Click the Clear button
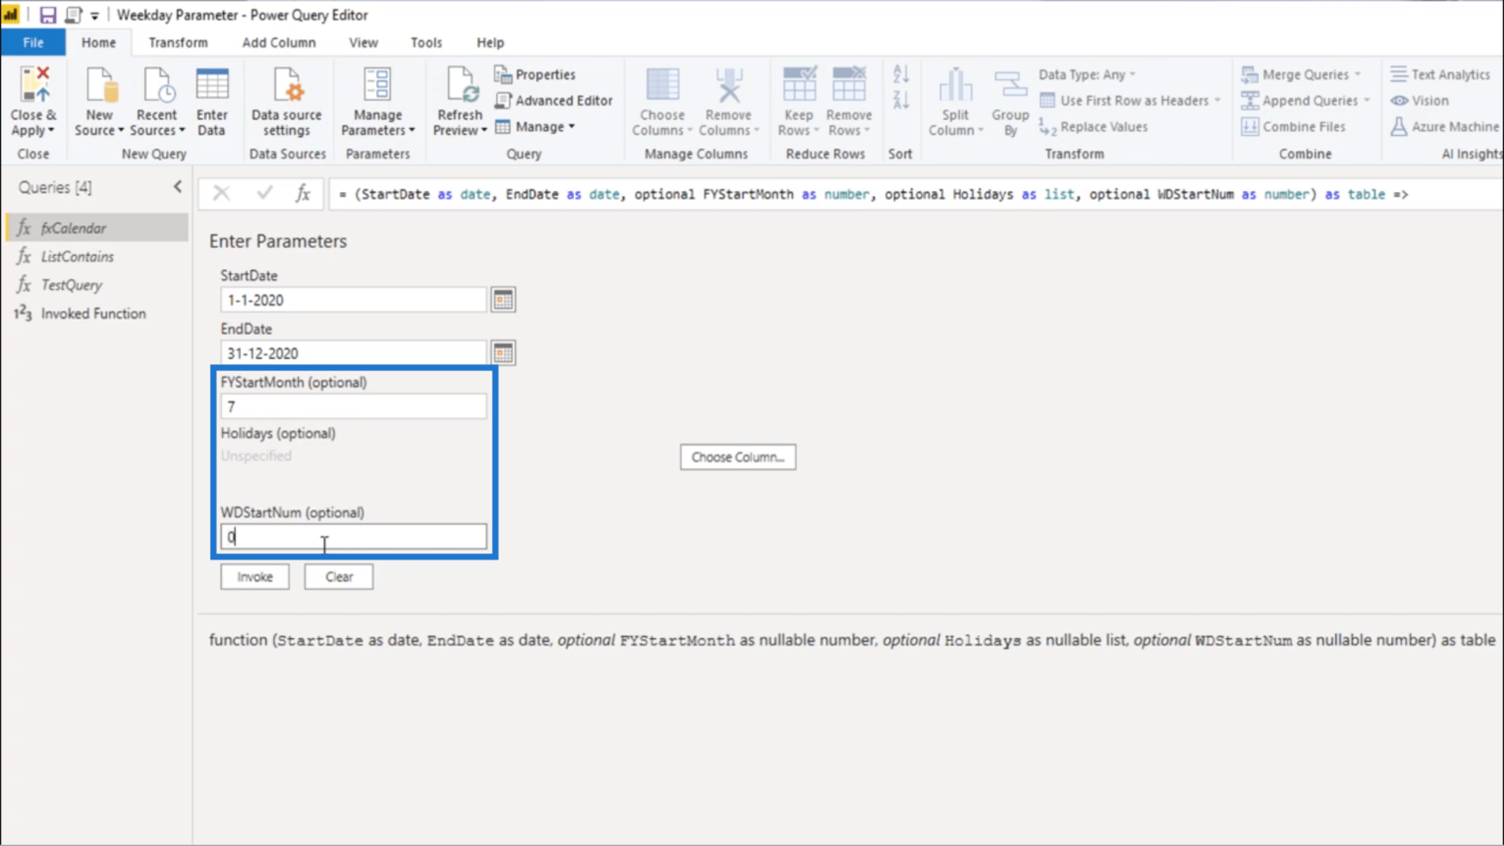1504x846 pixels. point(338,577)
